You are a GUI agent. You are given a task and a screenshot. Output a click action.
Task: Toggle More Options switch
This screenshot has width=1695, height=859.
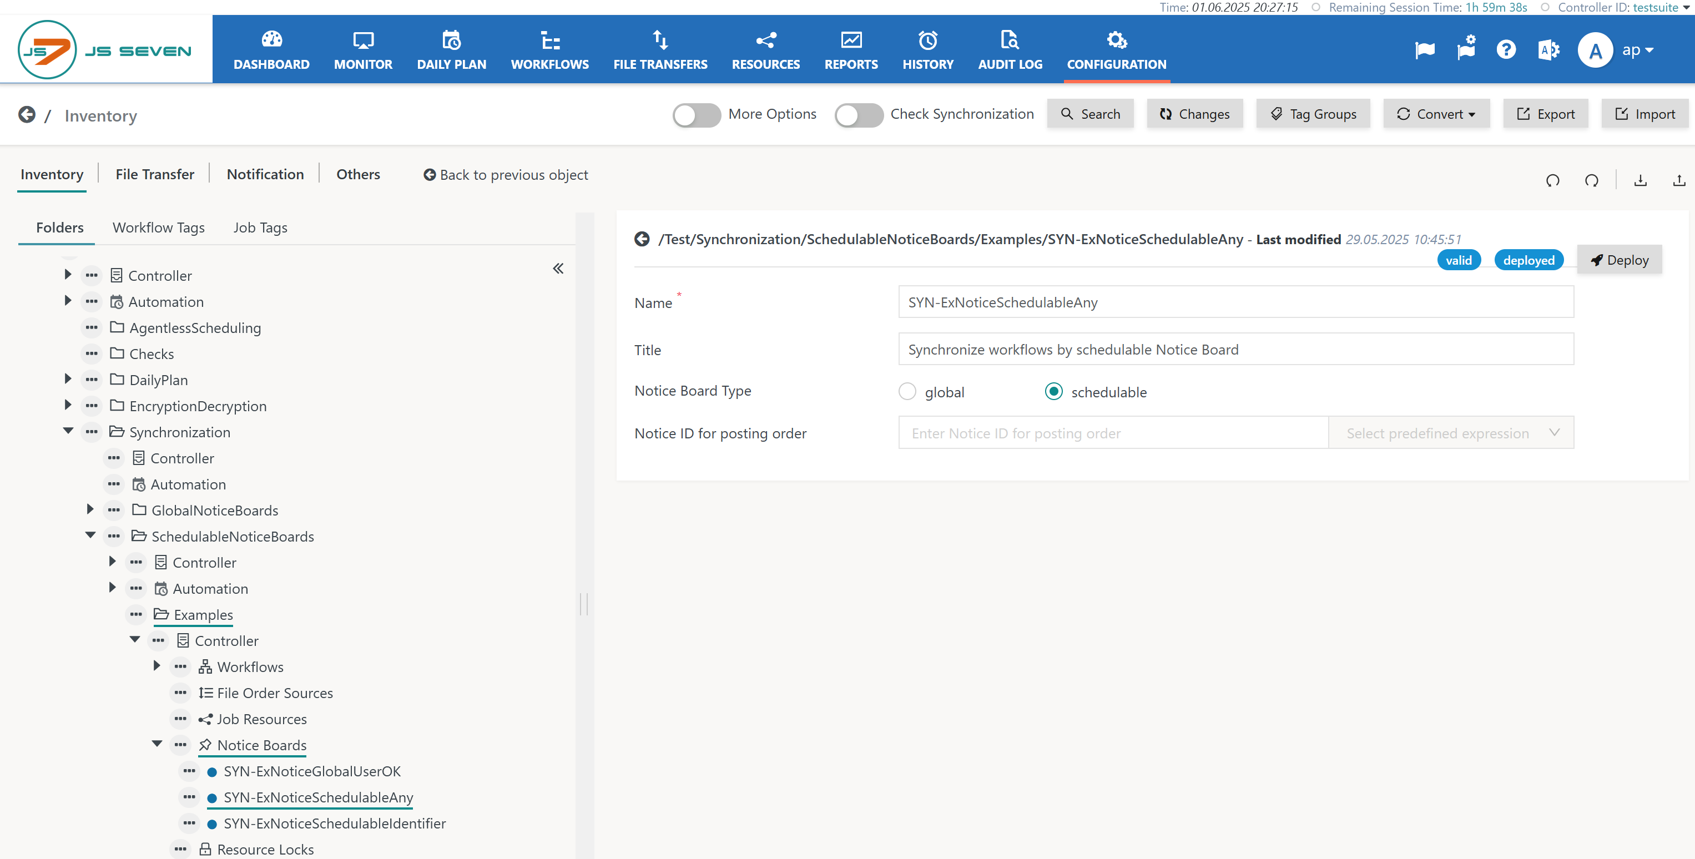[x=697, y=115]
